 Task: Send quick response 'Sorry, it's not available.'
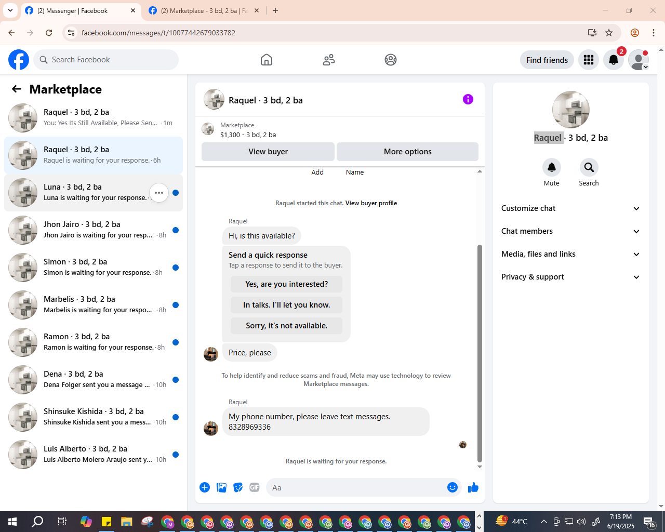286,326
